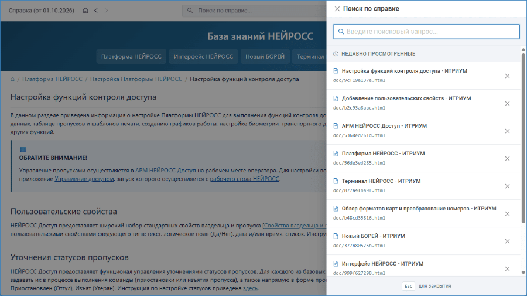Click the ESC key hint button
This screenshot has width=527, height=296.
point(408,286)
